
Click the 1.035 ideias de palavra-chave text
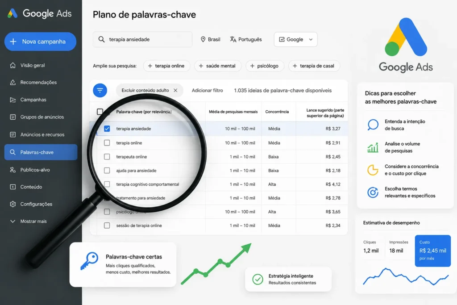pos(283,90)
